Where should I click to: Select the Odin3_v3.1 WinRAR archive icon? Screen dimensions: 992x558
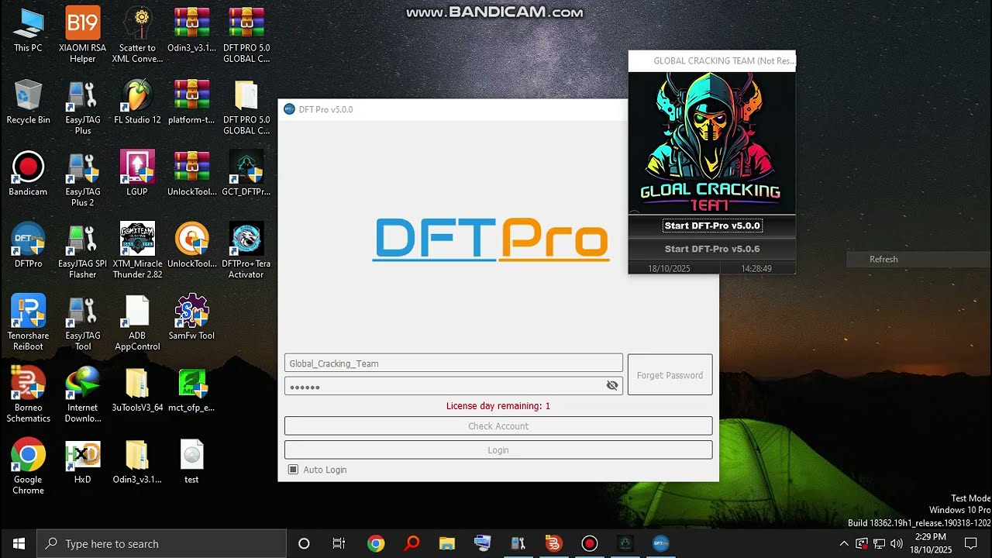pos(191,29)
